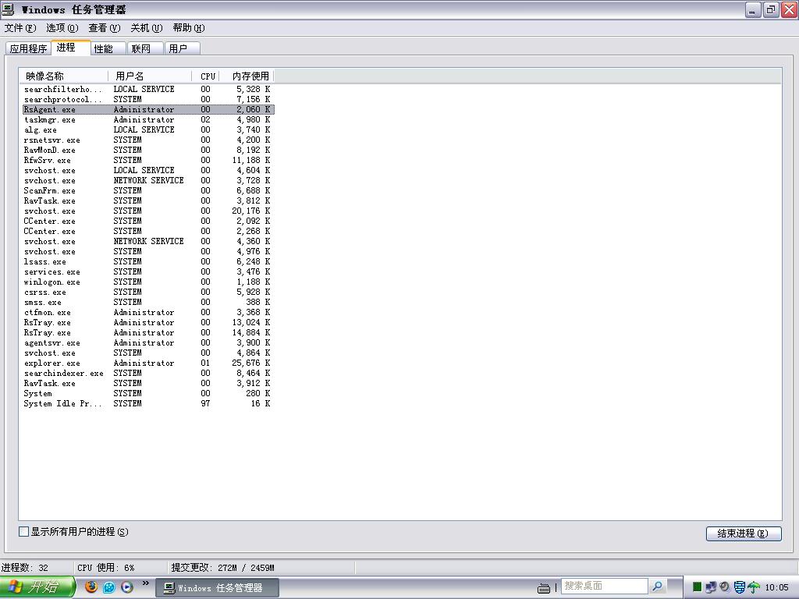The image size is (799, 599).
Task: Select CCenter.exe using 2,092 K
Action: (x=147, y=221)
